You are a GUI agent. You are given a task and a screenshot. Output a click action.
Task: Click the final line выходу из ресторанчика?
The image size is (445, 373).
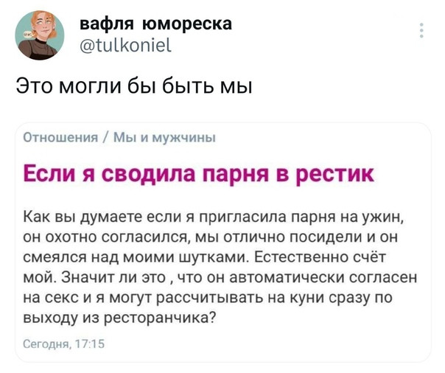pos(119,318)
